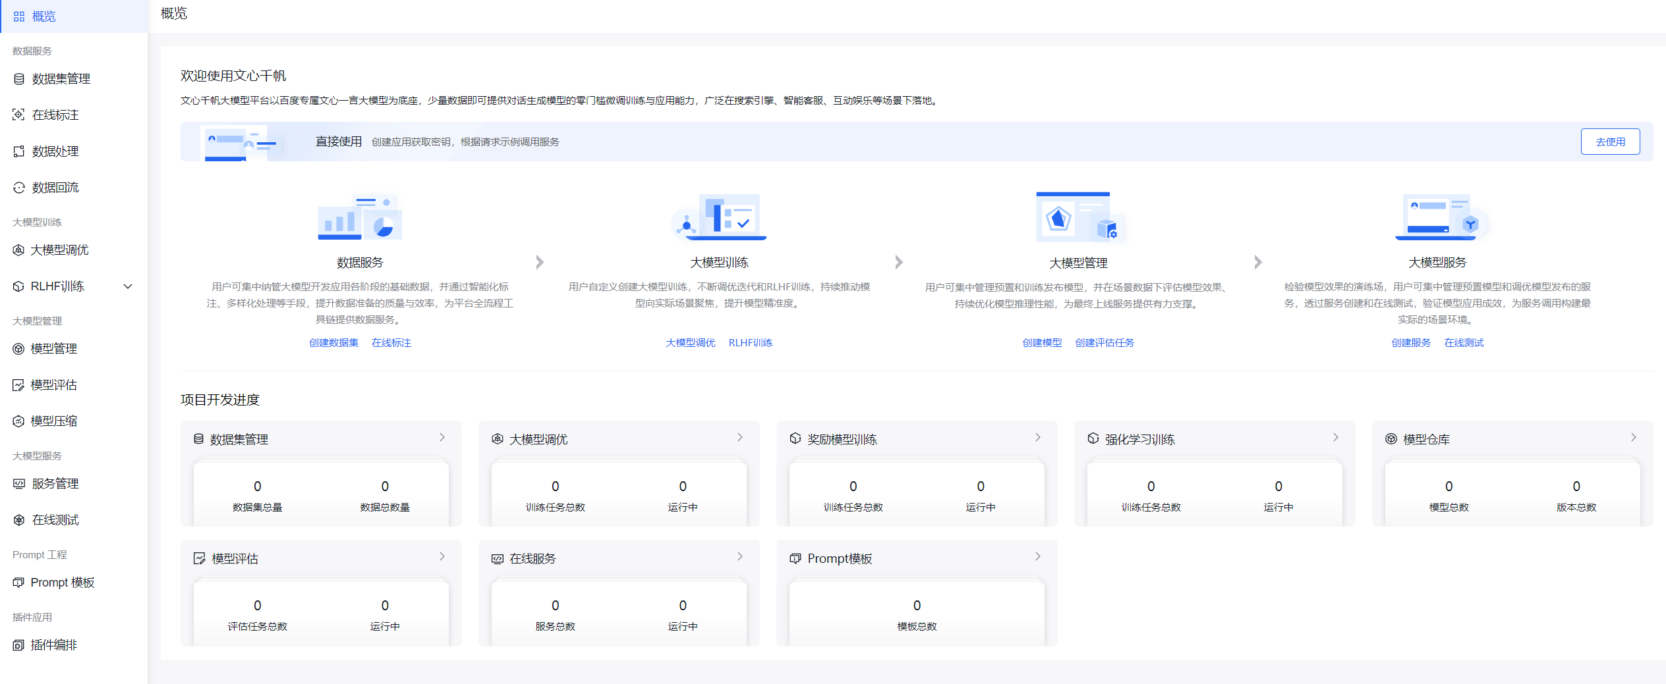Viewport: 1666px width, 684px height.
Task: Click the 数据处理 icon in sidebar
Action: click(19, 151)
